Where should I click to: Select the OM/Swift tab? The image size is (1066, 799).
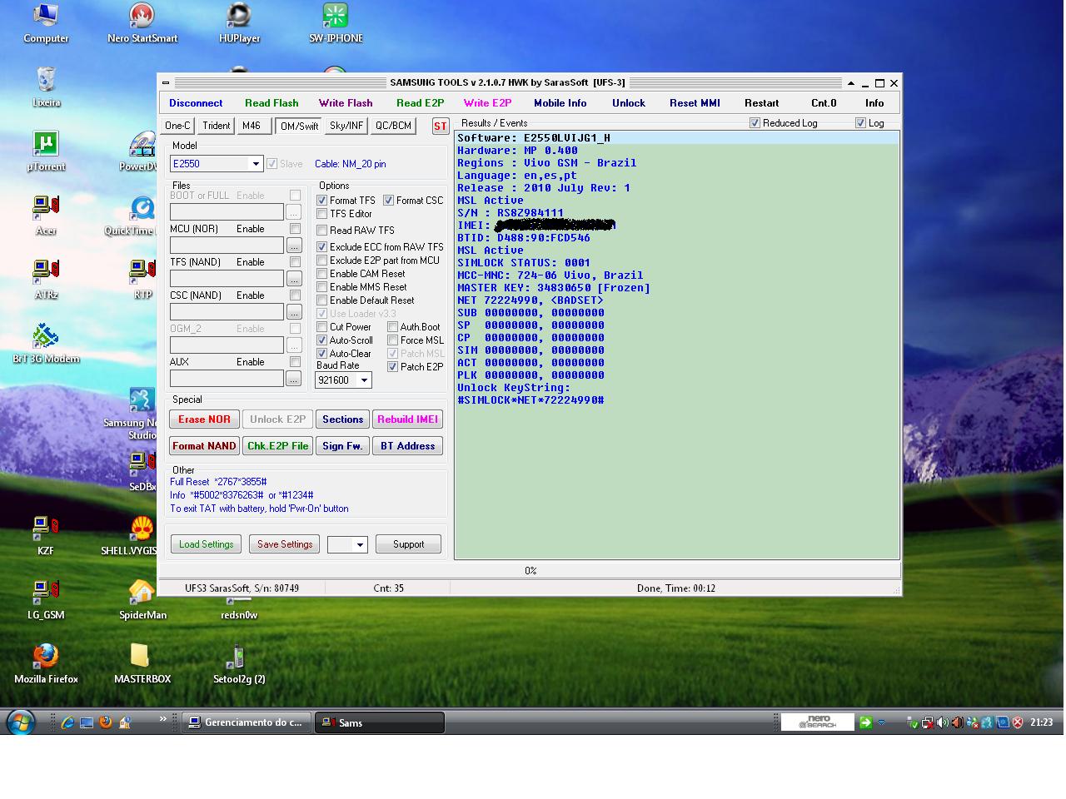299,126
